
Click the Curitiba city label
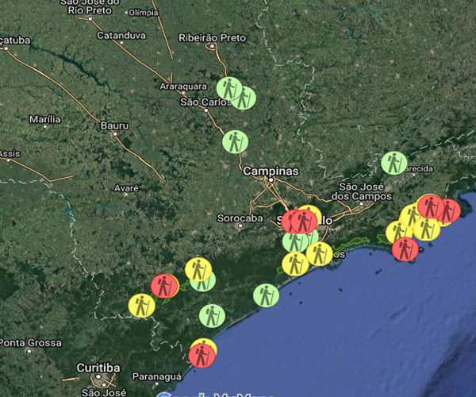pyautogui.click(x=98, y=368)
